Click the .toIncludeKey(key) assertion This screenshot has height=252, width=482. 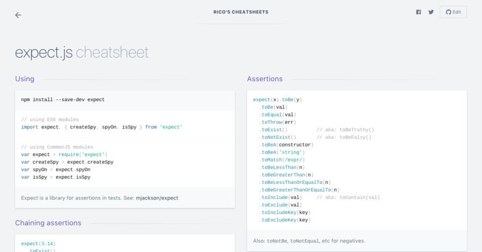click(286, 212)
